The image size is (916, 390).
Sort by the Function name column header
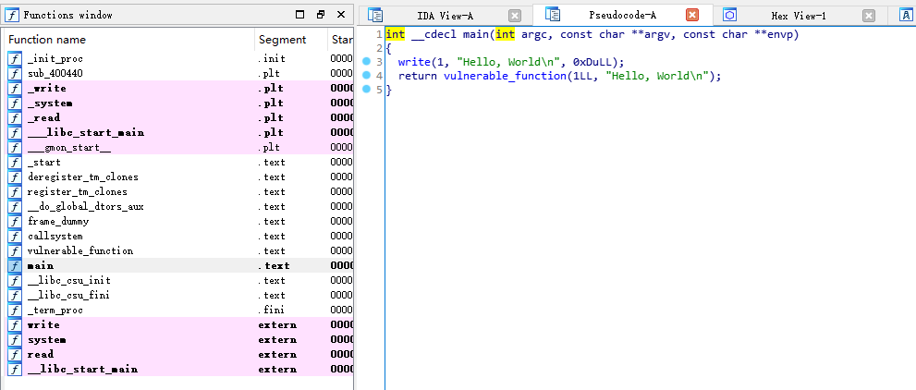[x=129, y=40]
